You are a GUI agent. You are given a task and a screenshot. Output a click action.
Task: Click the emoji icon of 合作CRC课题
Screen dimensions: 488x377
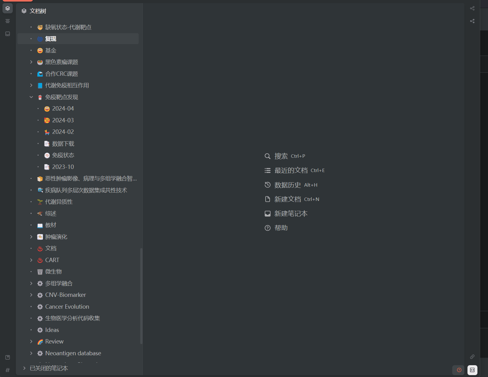click(40, 74)
